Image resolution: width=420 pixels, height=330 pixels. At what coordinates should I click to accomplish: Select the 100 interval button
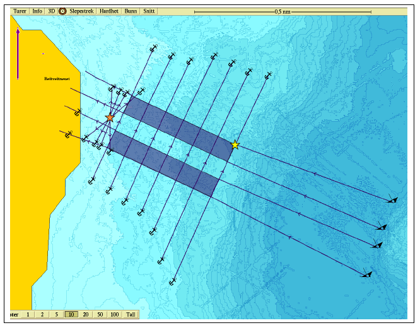point(114,314)
